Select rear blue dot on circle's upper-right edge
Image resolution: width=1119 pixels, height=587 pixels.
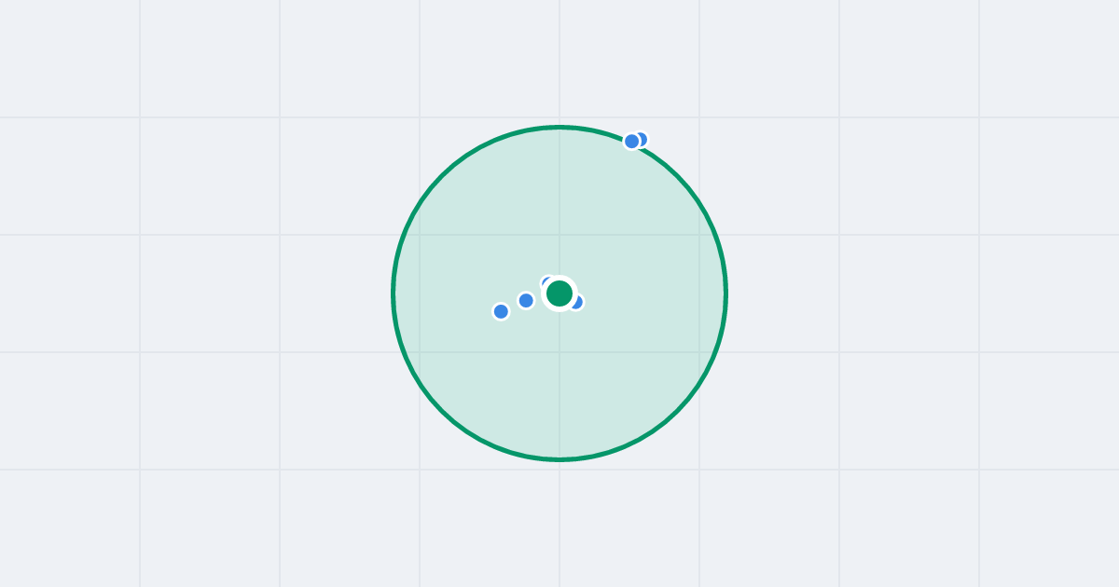[x=642, y=139]
